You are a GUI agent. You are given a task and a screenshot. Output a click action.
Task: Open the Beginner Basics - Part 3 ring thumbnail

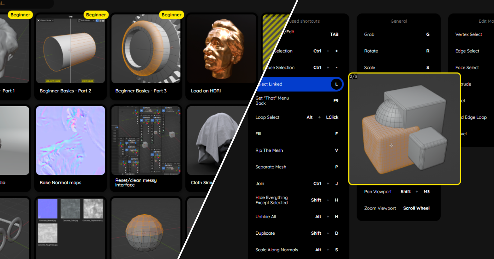(146, 49)
